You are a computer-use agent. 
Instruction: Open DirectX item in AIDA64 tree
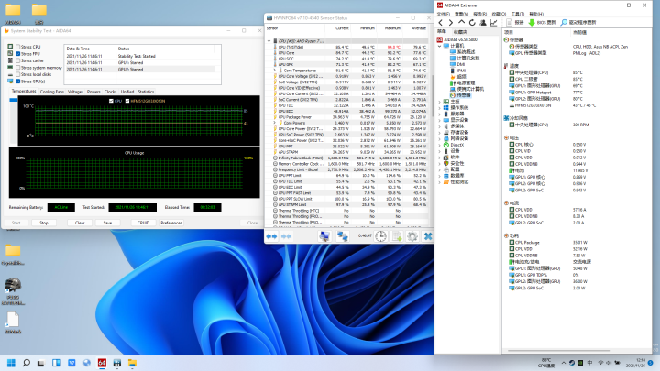pyautogui.click(x=458, y=145)
